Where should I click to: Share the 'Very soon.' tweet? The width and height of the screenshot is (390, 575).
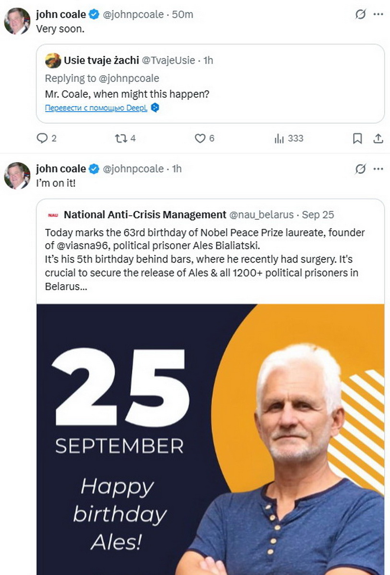tap(378, 138)
